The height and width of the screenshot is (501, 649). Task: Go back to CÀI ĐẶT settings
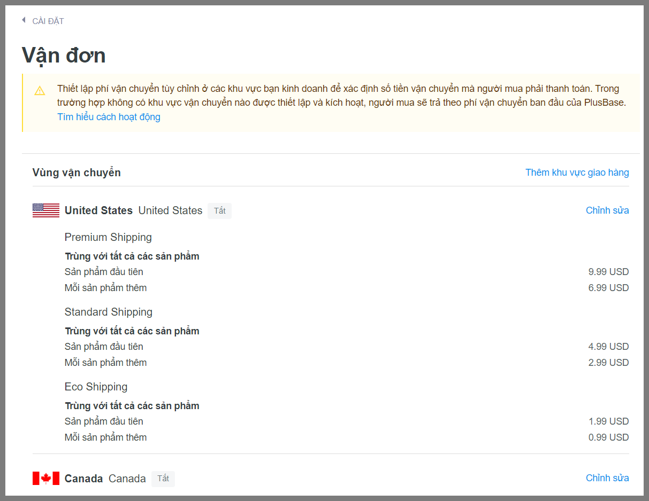pyautogui.click(x=48, y=21)
